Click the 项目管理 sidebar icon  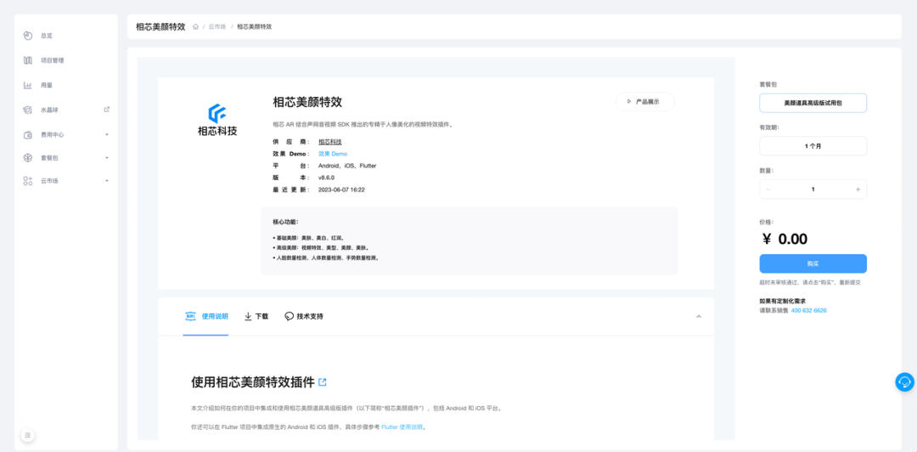(27, 60)
